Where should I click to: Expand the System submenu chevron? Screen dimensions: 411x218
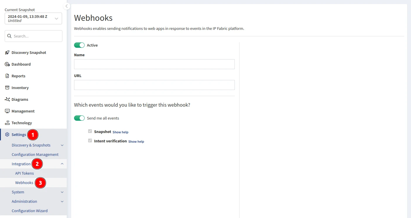[x=62, y=192]
